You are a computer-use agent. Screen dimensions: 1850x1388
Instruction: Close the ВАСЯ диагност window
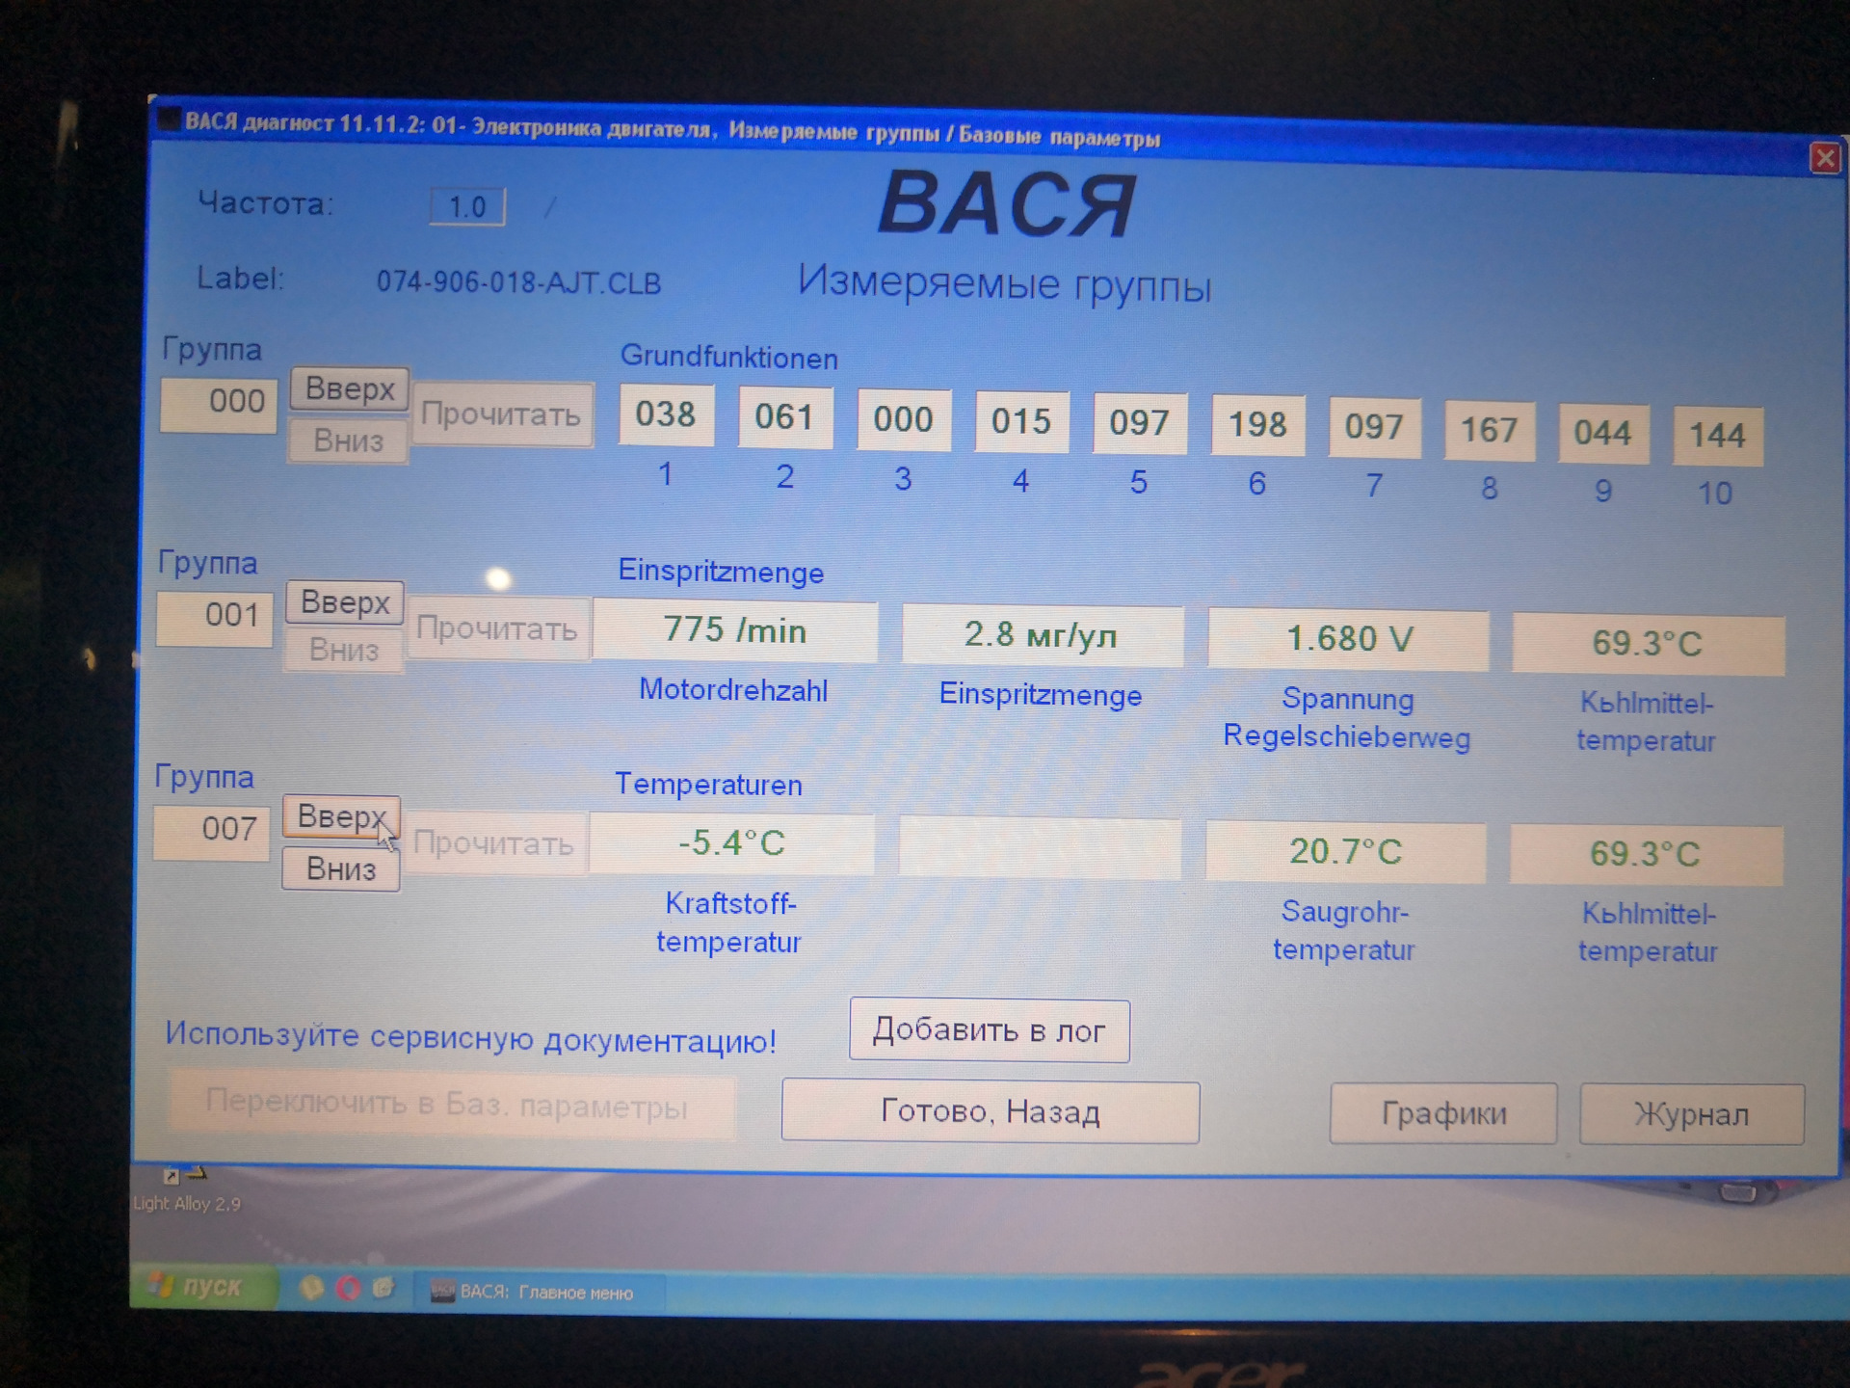click(1824, 158)
